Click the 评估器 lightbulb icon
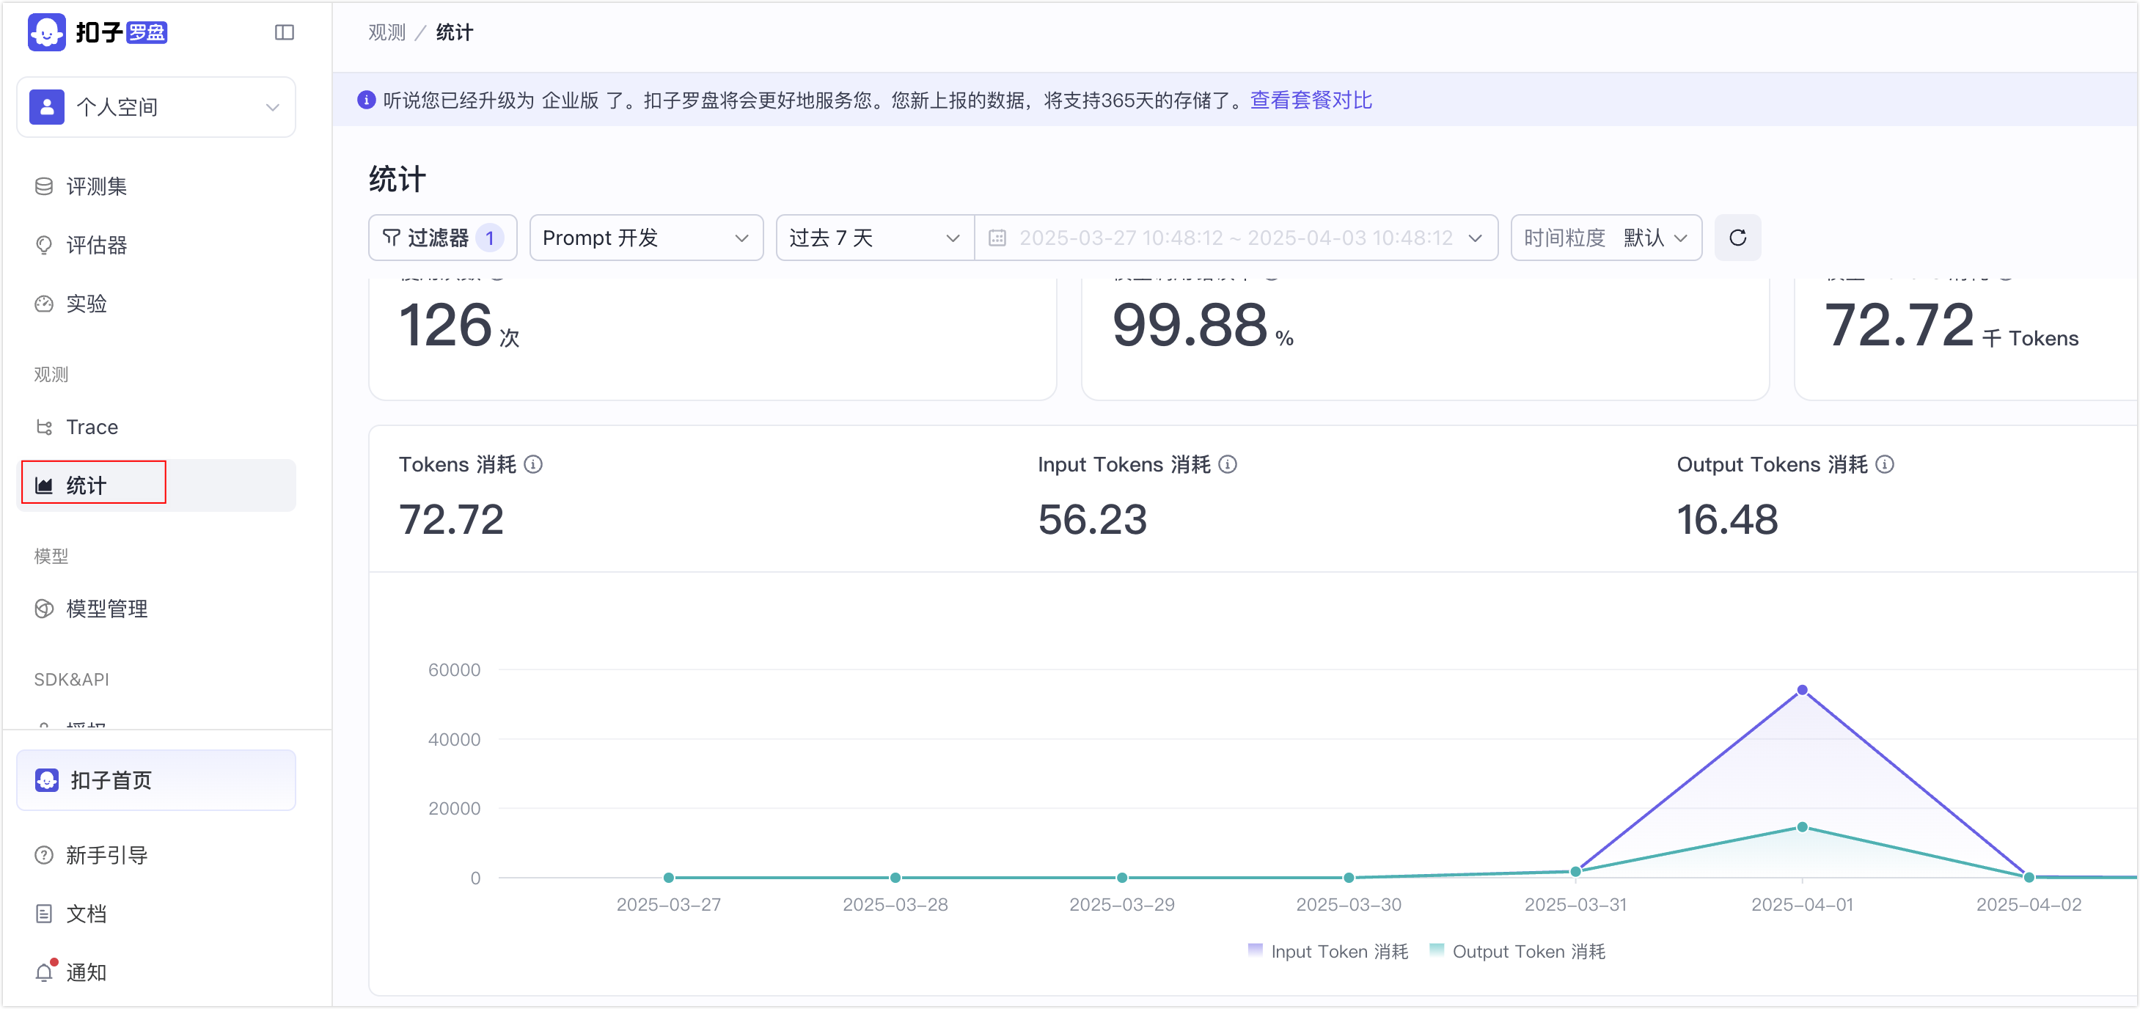The width and height of the screenshot is (2140, 1009). [x=44, y=245]
